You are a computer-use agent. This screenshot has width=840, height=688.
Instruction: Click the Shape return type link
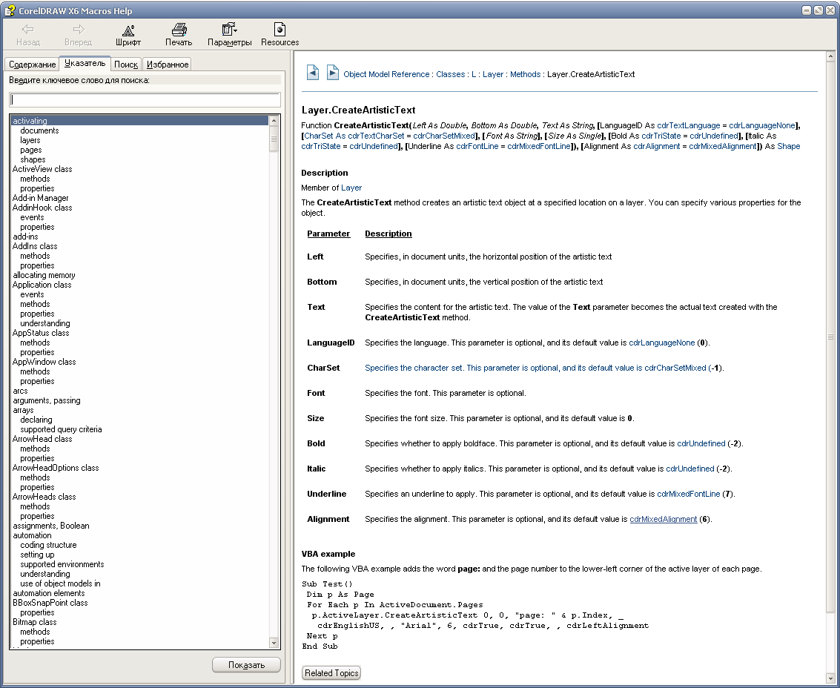(x=788, y=146)
